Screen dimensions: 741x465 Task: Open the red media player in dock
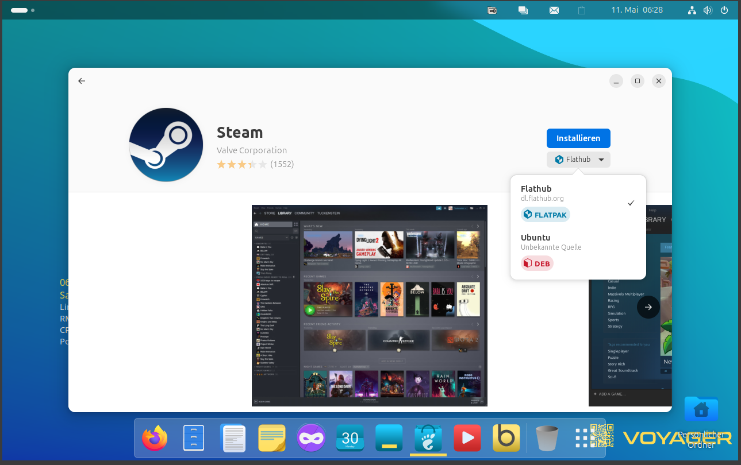pyautogui.click(x=467, y=439)
